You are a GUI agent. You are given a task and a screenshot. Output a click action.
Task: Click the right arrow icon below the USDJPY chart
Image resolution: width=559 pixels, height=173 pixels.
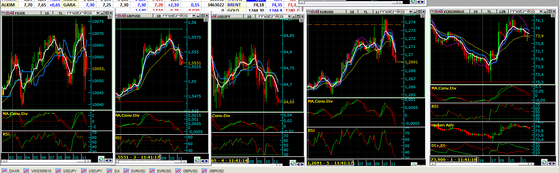click(302, 163)
